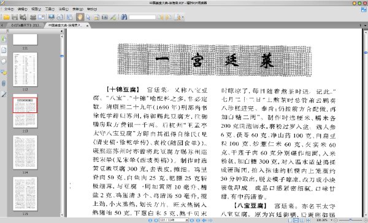The image size is (368, 223).
Task: Open the 工具 menu
Action: point(50,9)
